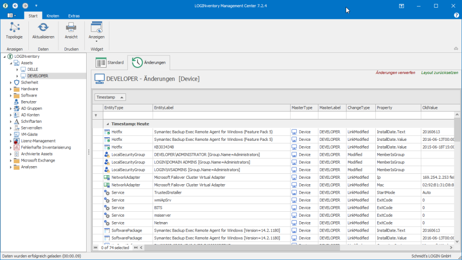Collapse the Timestamp: Heute group row

click(x=106, y=124)
